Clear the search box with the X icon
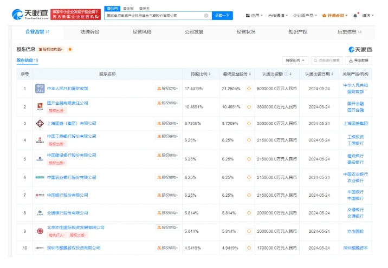The width and height of the screenshot is (388, 268). pos(206,16)
